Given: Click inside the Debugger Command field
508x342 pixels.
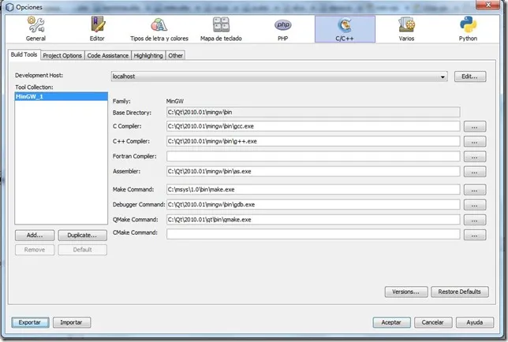Looking at the screenshot, I should [313, 204].
